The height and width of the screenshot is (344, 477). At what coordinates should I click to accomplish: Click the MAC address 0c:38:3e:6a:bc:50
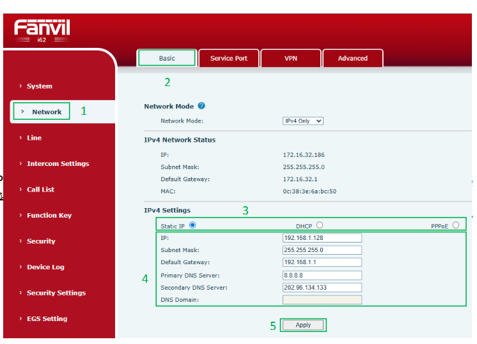click(x=309, y=191)
